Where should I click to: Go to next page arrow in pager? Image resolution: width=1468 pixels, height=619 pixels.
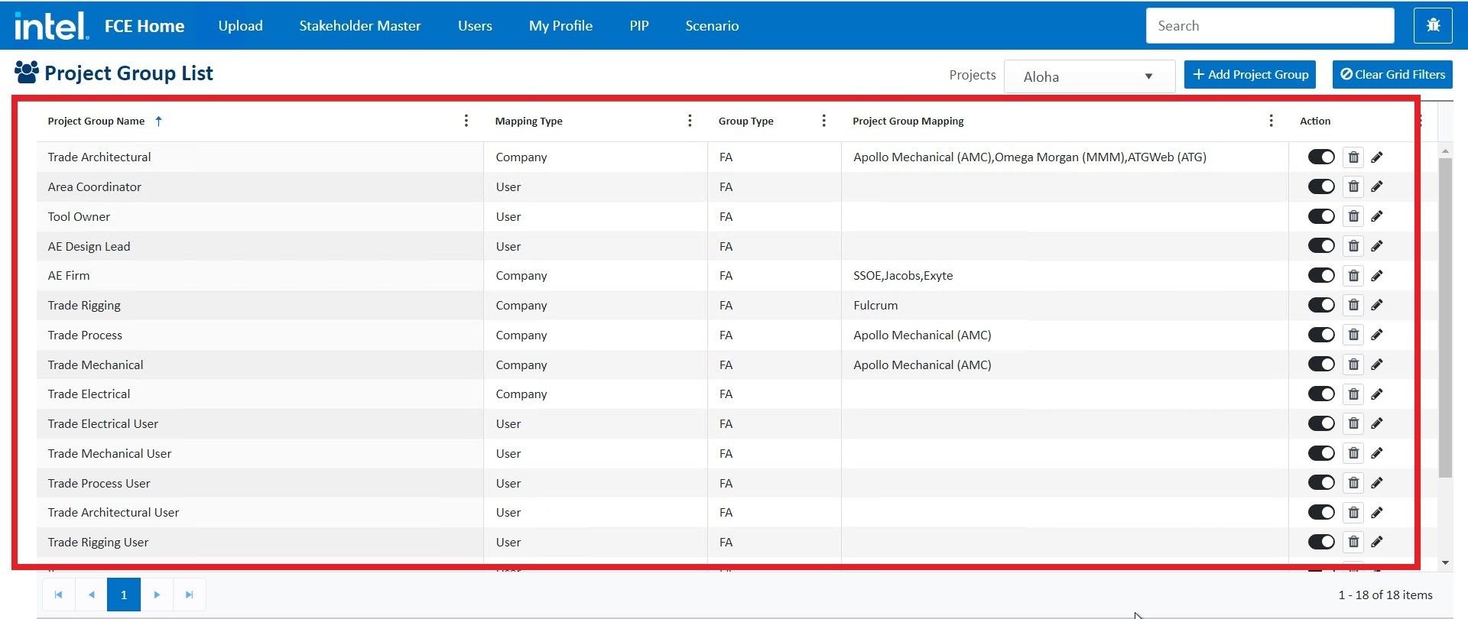tap(157, 595)
